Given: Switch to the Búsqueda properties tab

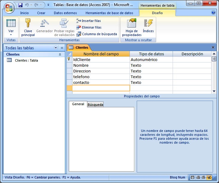Looking at the screenshot, I should (95, 105).
